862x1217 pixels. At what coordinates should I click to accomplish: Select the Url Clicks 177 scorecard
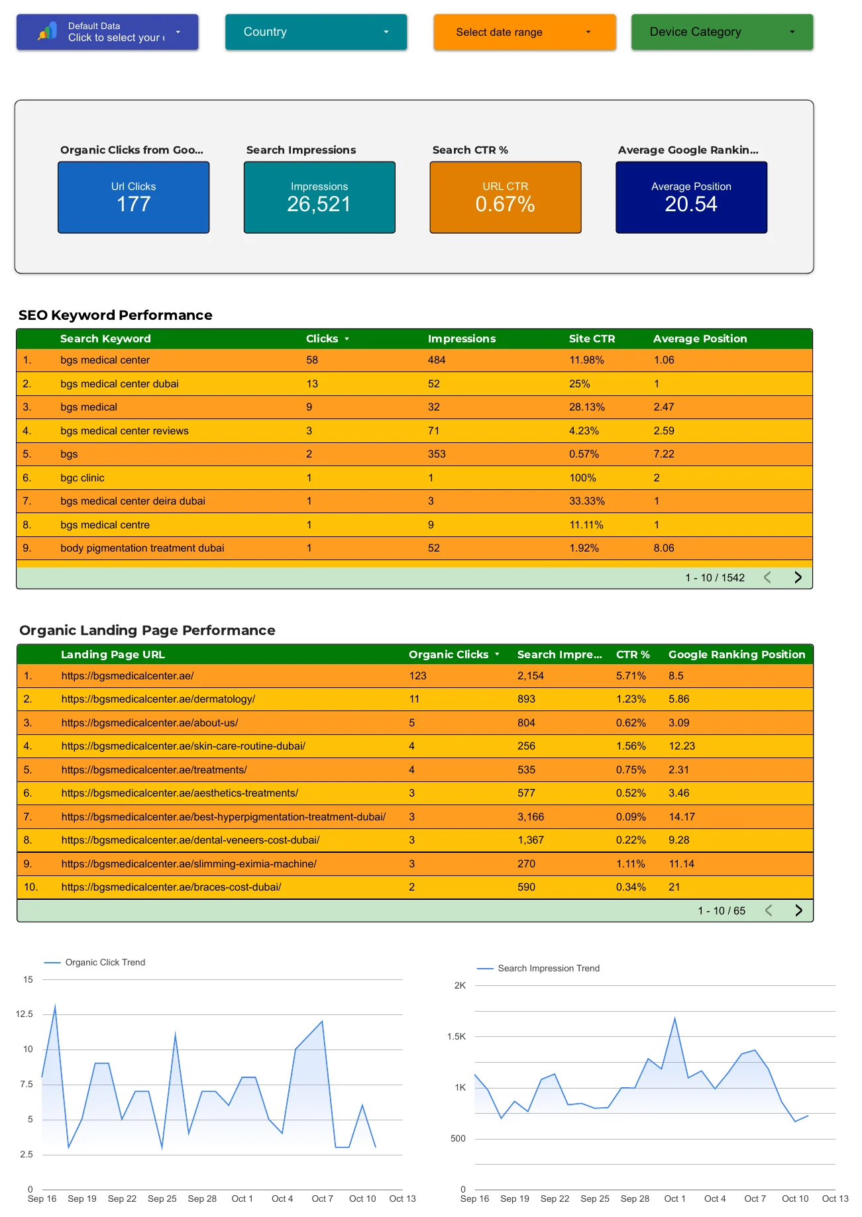click(x=134, y=197)
